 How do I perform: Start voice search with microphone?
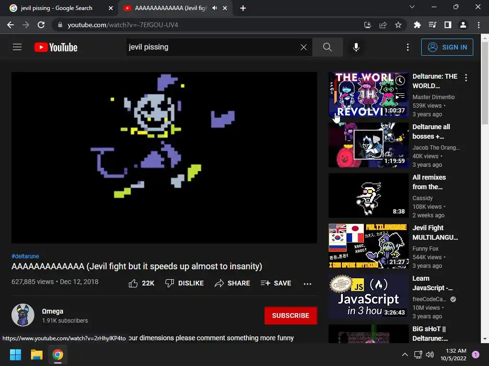356,47
